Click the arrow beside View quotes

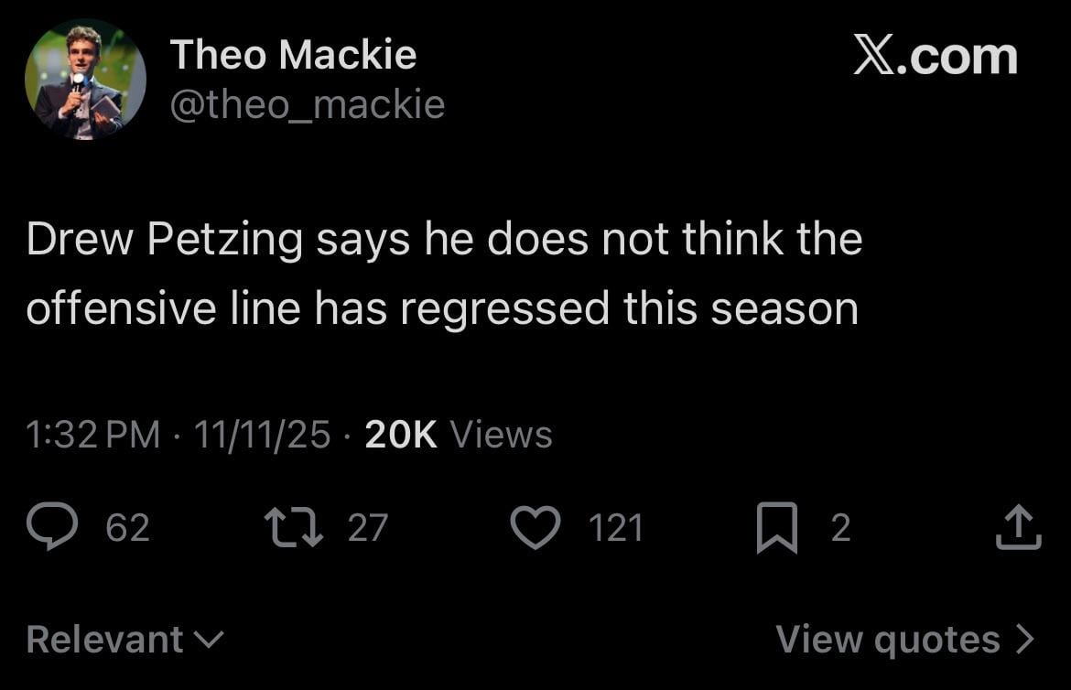[x=1025, y=639]
